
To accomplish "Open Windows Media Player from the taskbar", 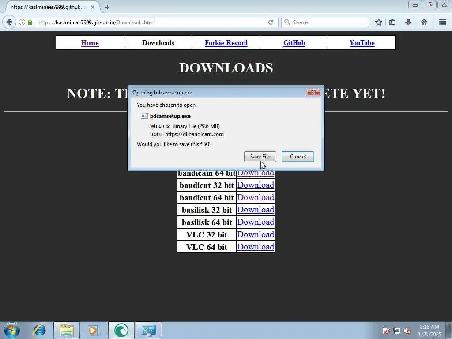I will [x=94, y=330].
